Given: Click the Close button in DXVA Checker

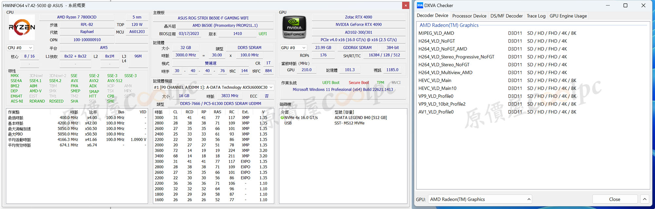Looking at the screenshot, I should tap(615, 199).
